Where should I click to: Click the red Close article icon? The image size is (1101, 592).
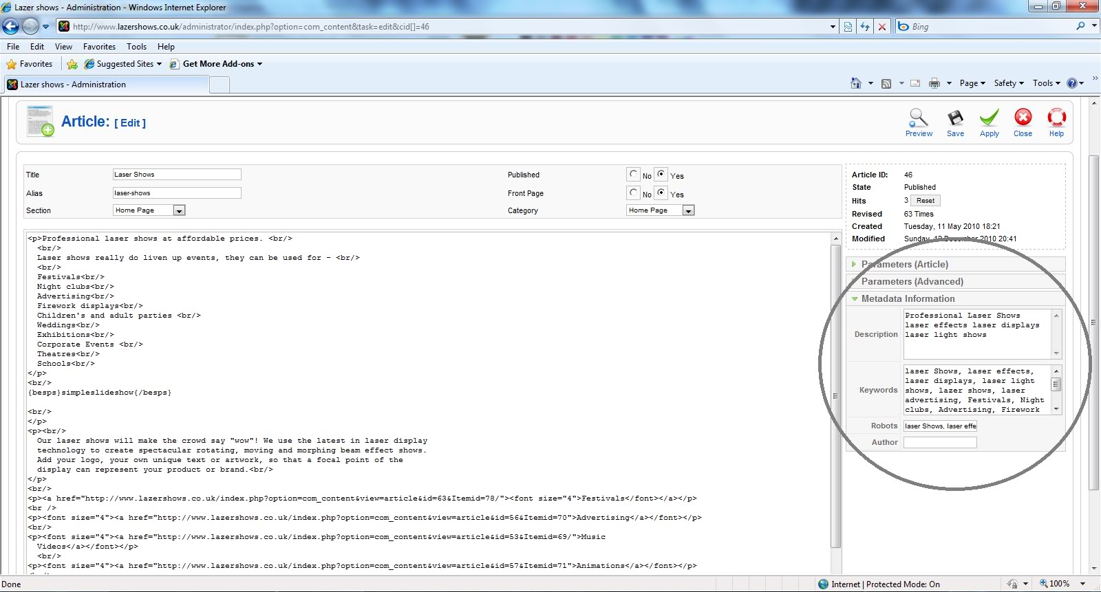(x=1023, y=118)
